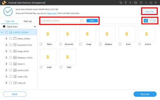
Task: Collapse the Quick Scan section chevron
Action: (x=35, y=27)
